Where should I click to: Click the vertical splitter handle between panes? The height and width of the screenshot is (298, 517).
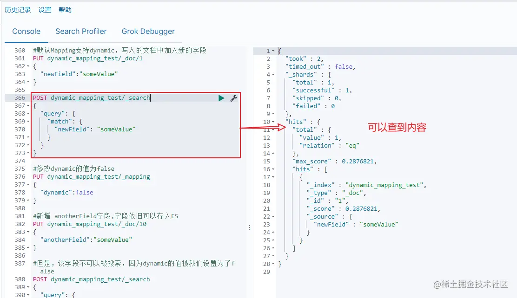[x=250, y=227]
